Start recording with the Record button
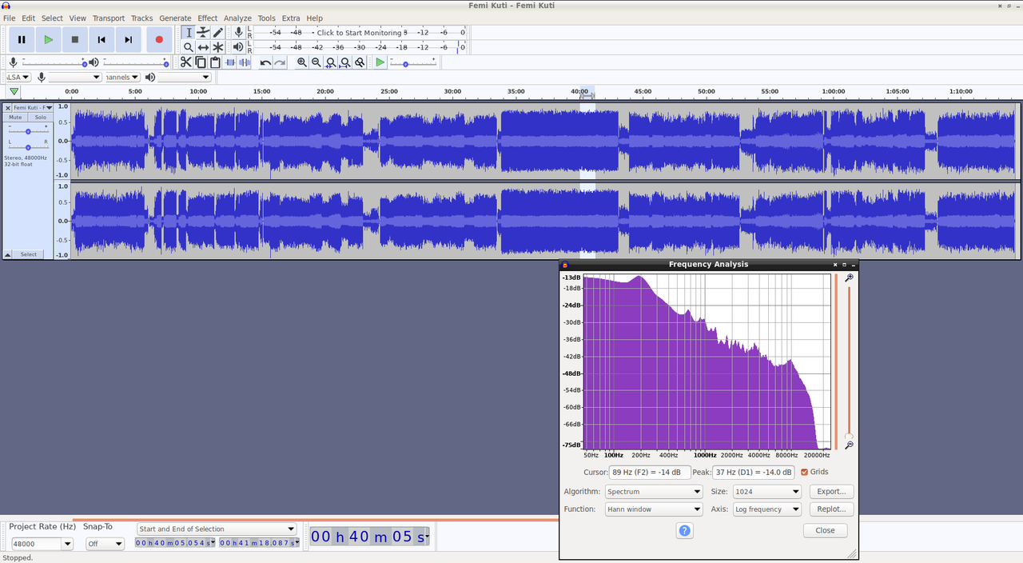This screenshot has width=1023, height=563. tap(159, 39)
